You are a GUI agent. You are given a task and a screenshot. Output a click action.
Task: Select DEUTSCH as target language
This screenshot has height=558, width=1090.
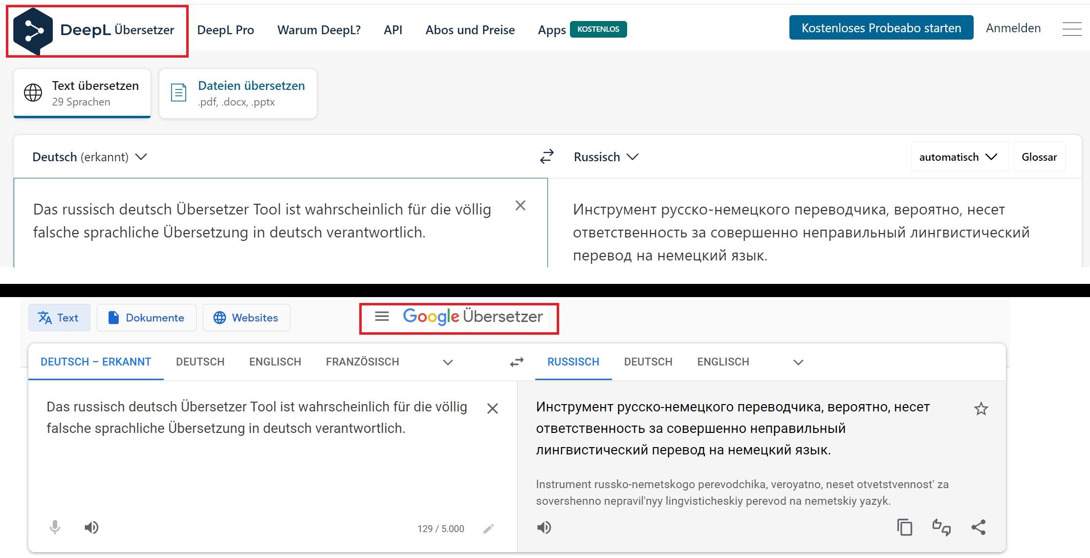pos(648,362)
